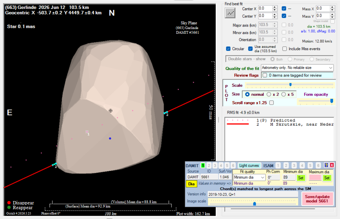Toggle Use assumed dia checkbox
The width and height of the screenshot is (340, 219).
pos(250,49)
